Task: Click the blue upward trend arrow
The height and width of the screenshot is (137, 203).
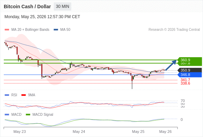Action: click(171, 65)
